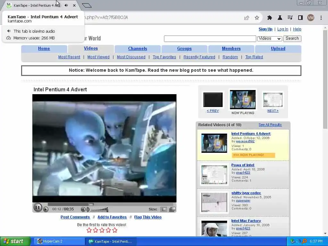Close the KamTape tab

tap(74, 5)
